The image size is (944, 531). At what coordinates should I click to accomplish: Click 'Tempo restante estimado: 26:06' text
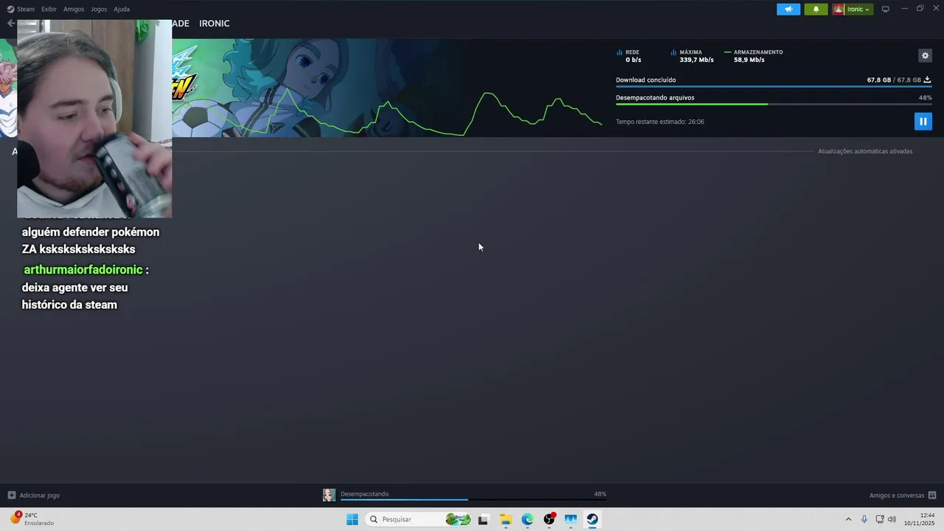coord(660,122)
